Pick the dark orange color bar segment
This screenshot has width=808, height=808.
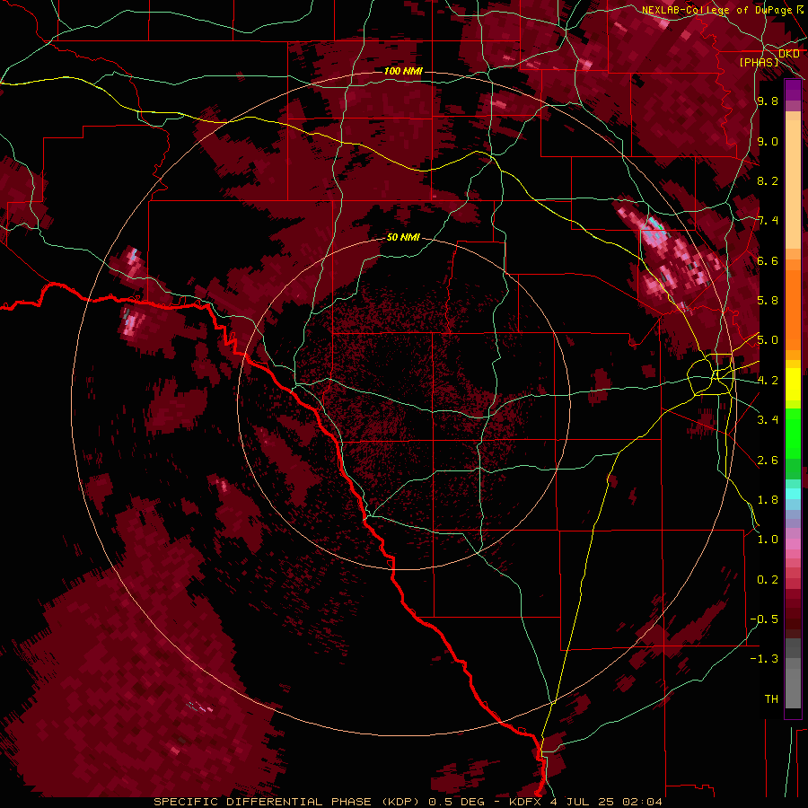click(793, 309)
